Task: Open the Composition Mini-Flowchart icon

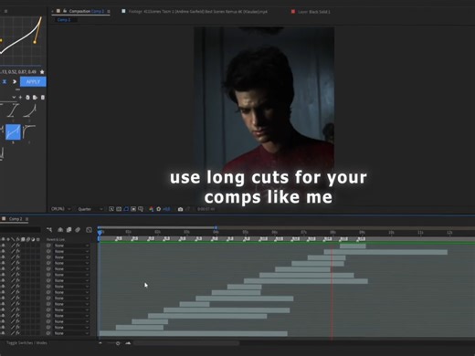Action: [49, 230]
